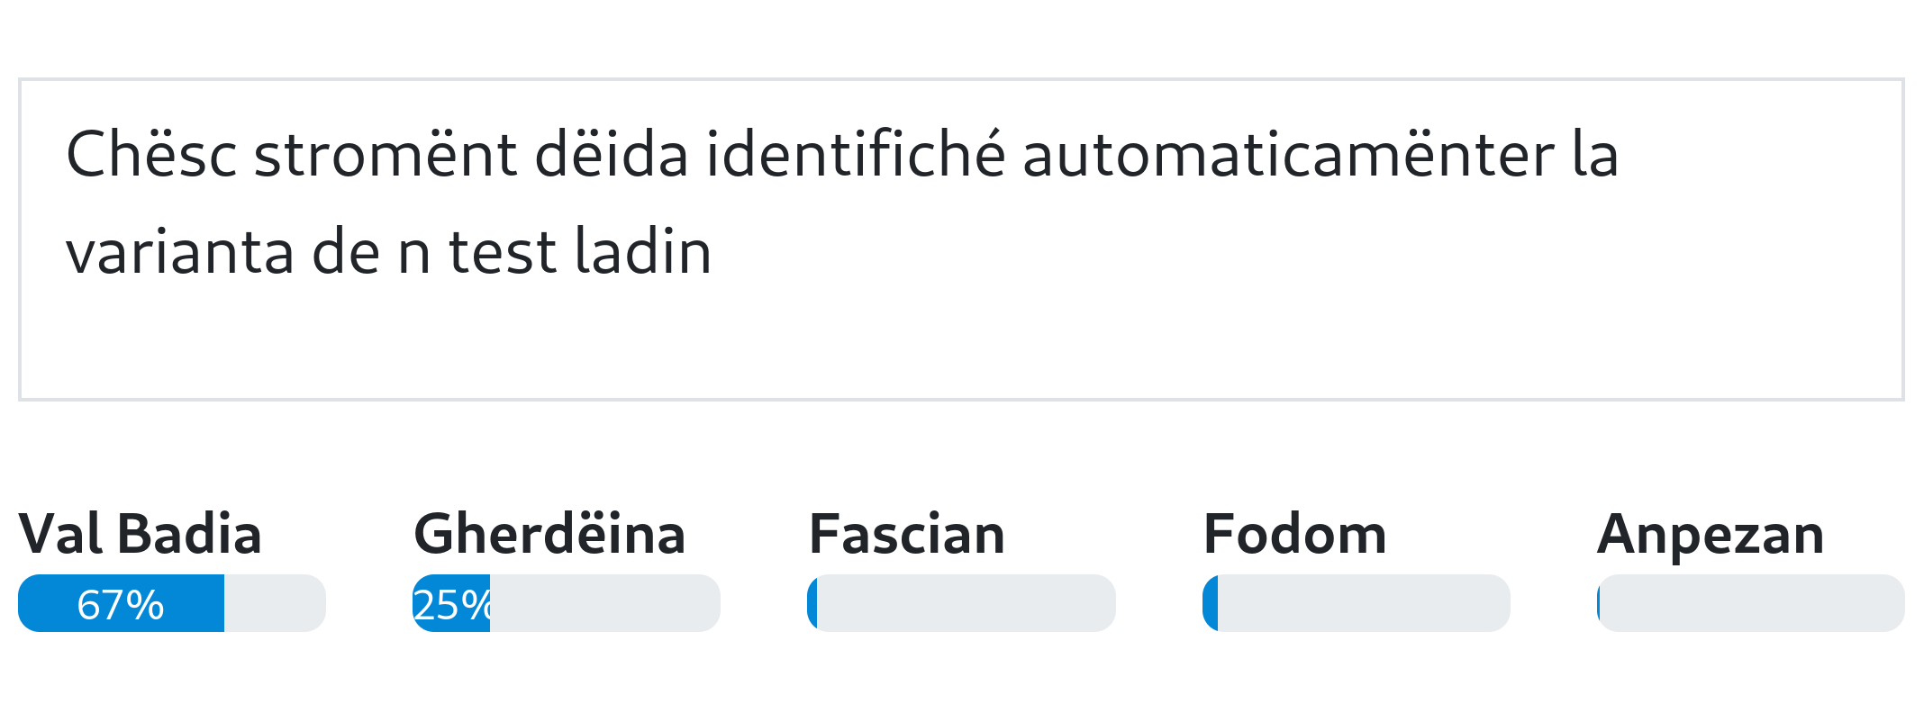Click the empty gray part of Gherdëina bar
This screenshot has height=713, width=1924.
click(604, 603)
